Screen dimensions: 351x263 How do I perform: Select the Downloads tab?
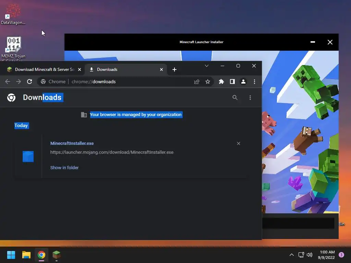125,70
